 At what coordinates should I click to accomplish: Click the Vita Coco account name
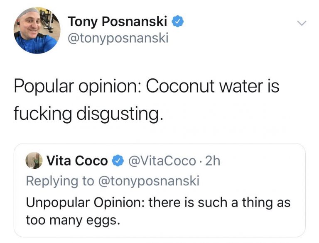(x=77, y=161)
